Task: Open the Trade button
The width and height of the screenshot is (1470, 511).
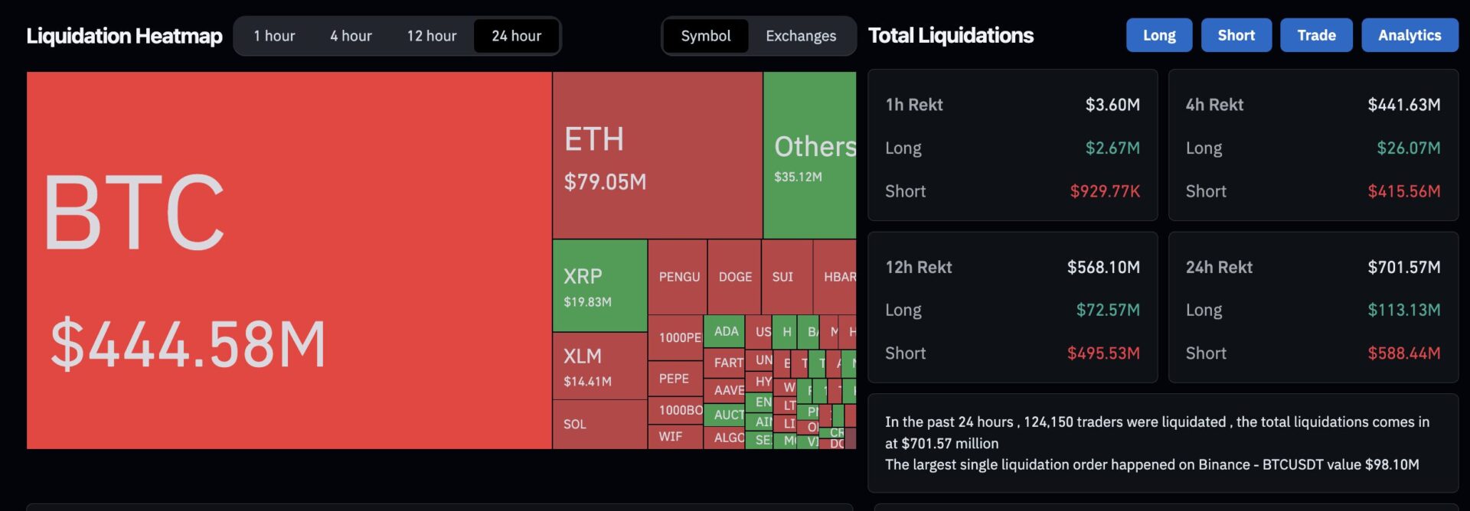Action: 1316,35
